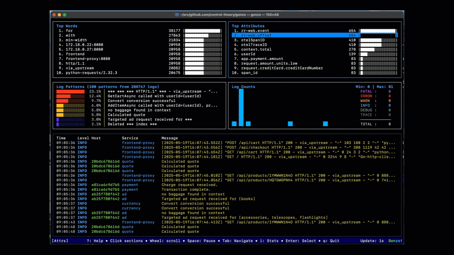The image size is (454, 255).
Task: Select the rr-web.event attribute row
Action: (x=314, y=31)
